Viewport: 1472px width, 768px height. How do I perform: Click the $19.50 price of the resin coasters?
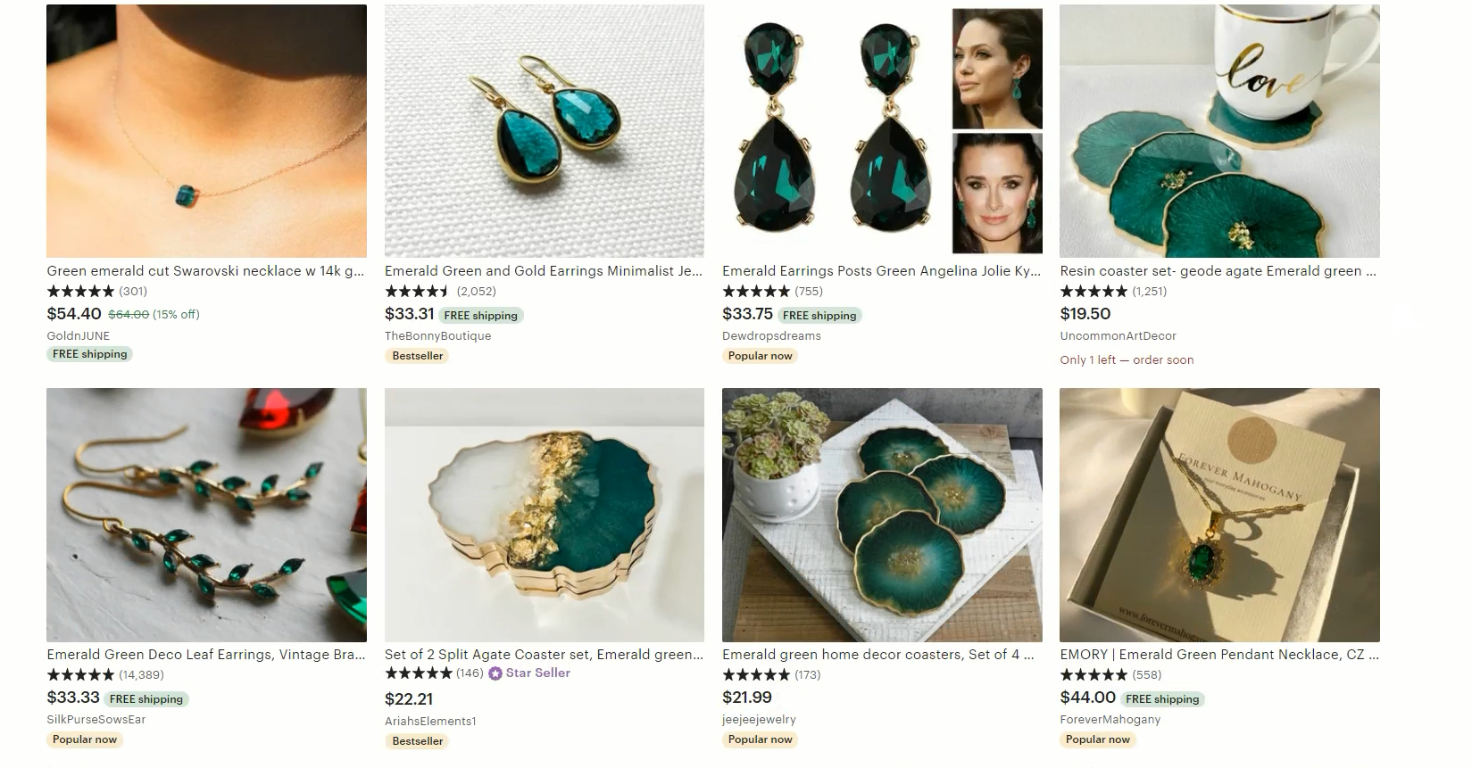pyautogui.click(x=1085, y=314)
